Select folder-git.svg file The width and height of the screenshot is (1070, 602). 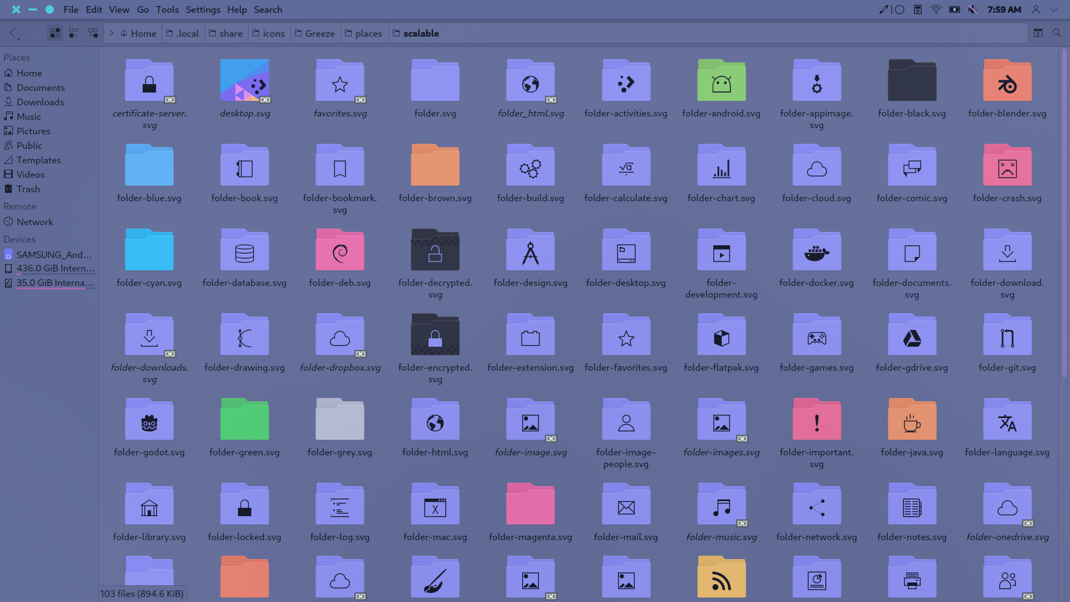[x=1007, y=335]
